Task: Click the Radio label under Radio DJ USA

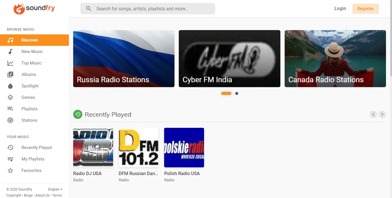Action: (x=78, y=180)
